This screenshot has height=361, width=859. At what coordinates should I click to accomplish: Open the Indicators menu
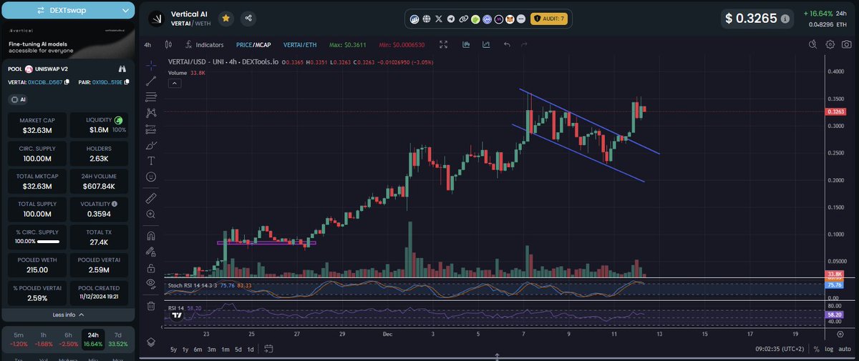click(204, 44)
